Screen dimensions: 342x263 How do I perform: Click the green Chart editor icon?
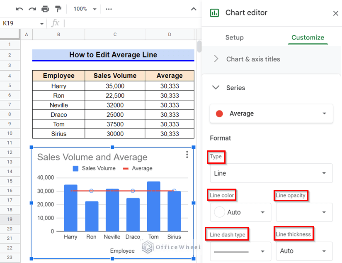[x=214, y=13]
